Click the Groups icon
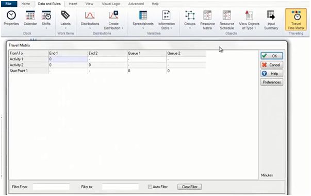311x196 pixels. pos(190,15)
